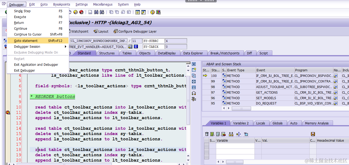Click the headset Services of Tool icon

click(194, 93)
